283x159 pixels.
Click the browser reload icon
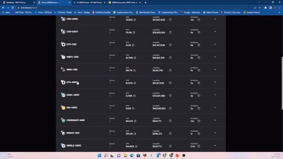coord(13,8)
